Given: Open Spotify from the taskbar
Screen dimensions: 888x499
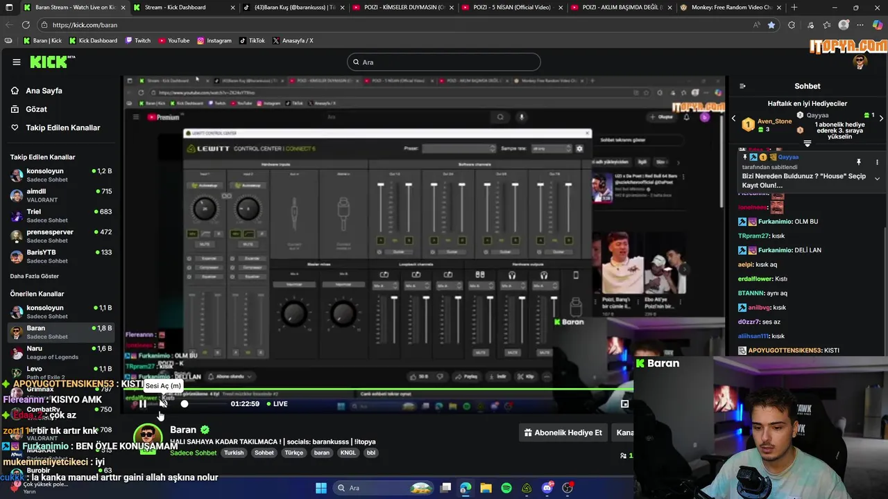Looking at the screenshot, I should pyautogui.click(x=506, y=488).
